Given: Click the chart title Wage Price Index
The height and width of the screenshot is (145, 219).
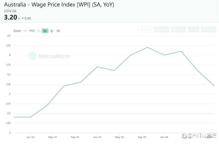Looking at the screenshot, I should [53, 5].
